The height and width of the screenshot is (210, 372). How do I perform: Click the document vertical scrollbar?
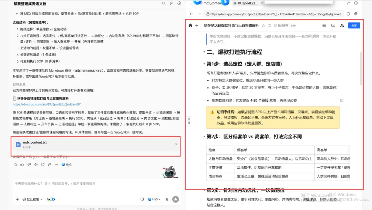tap(361, 68)
